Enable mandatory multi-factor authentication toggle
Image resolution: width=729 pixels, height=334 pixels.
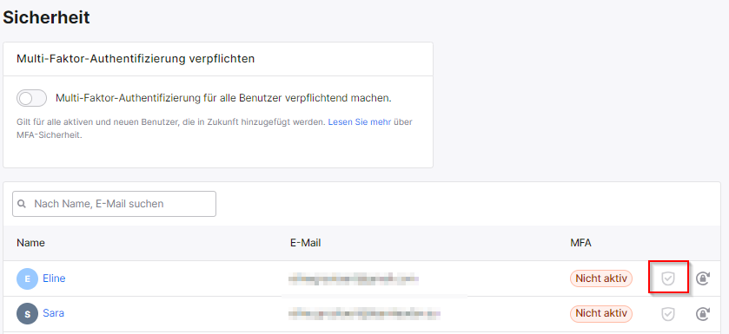tap(31, 98)
